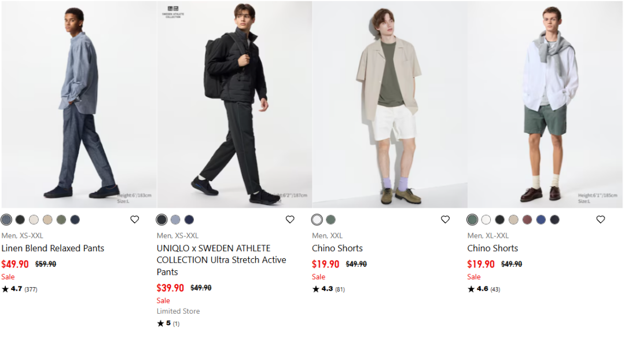This screenshot has width=625, height=349.
Task: Click the 5 star rating with 1 review
Action: click(168, 324)
